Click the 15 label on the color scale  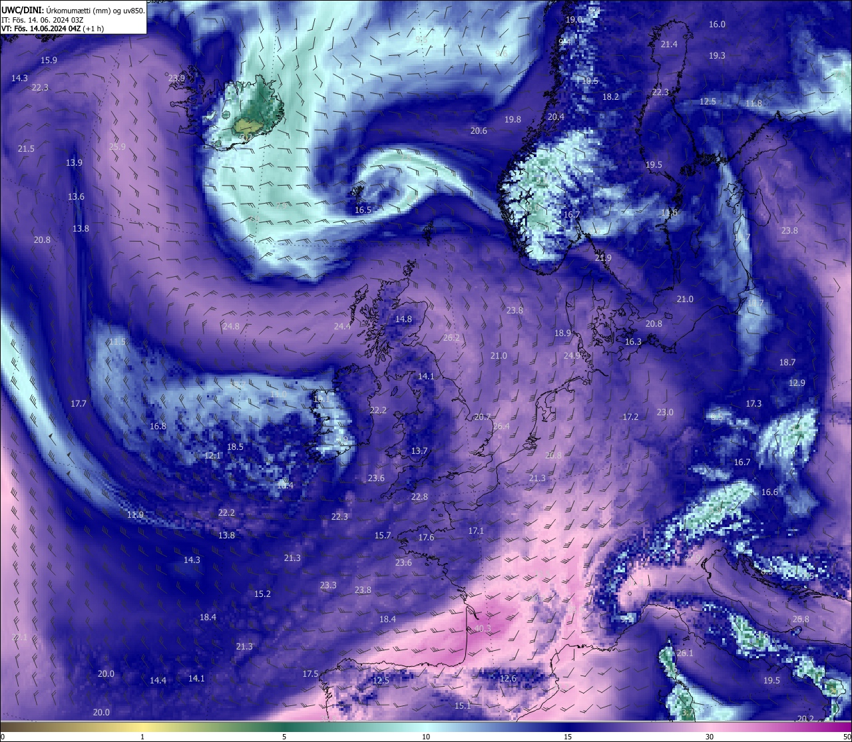[568, 737]
